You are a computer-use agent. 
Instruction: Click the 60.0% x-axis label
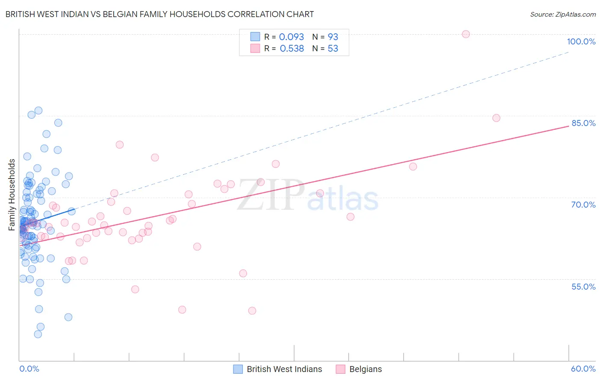pos(583,369)
